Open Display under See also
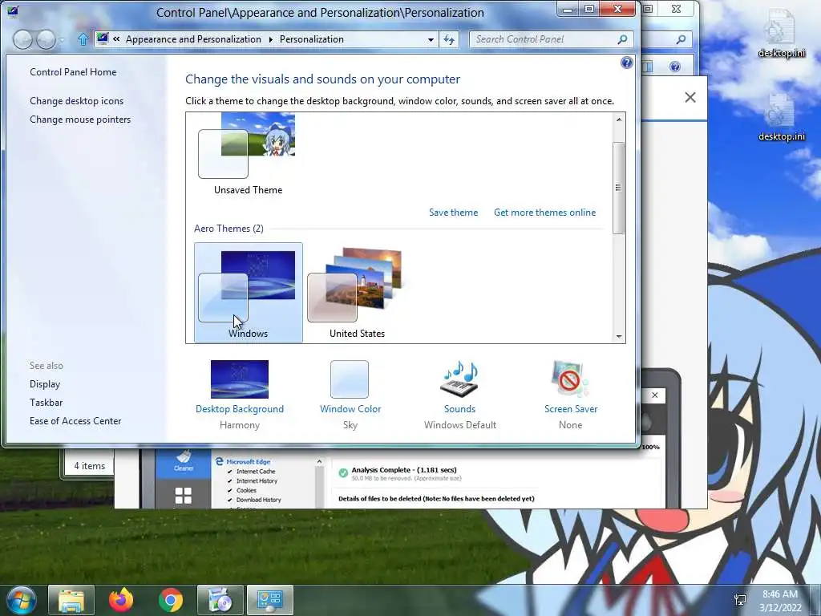 pyautogui.click(x=45, y=384)
